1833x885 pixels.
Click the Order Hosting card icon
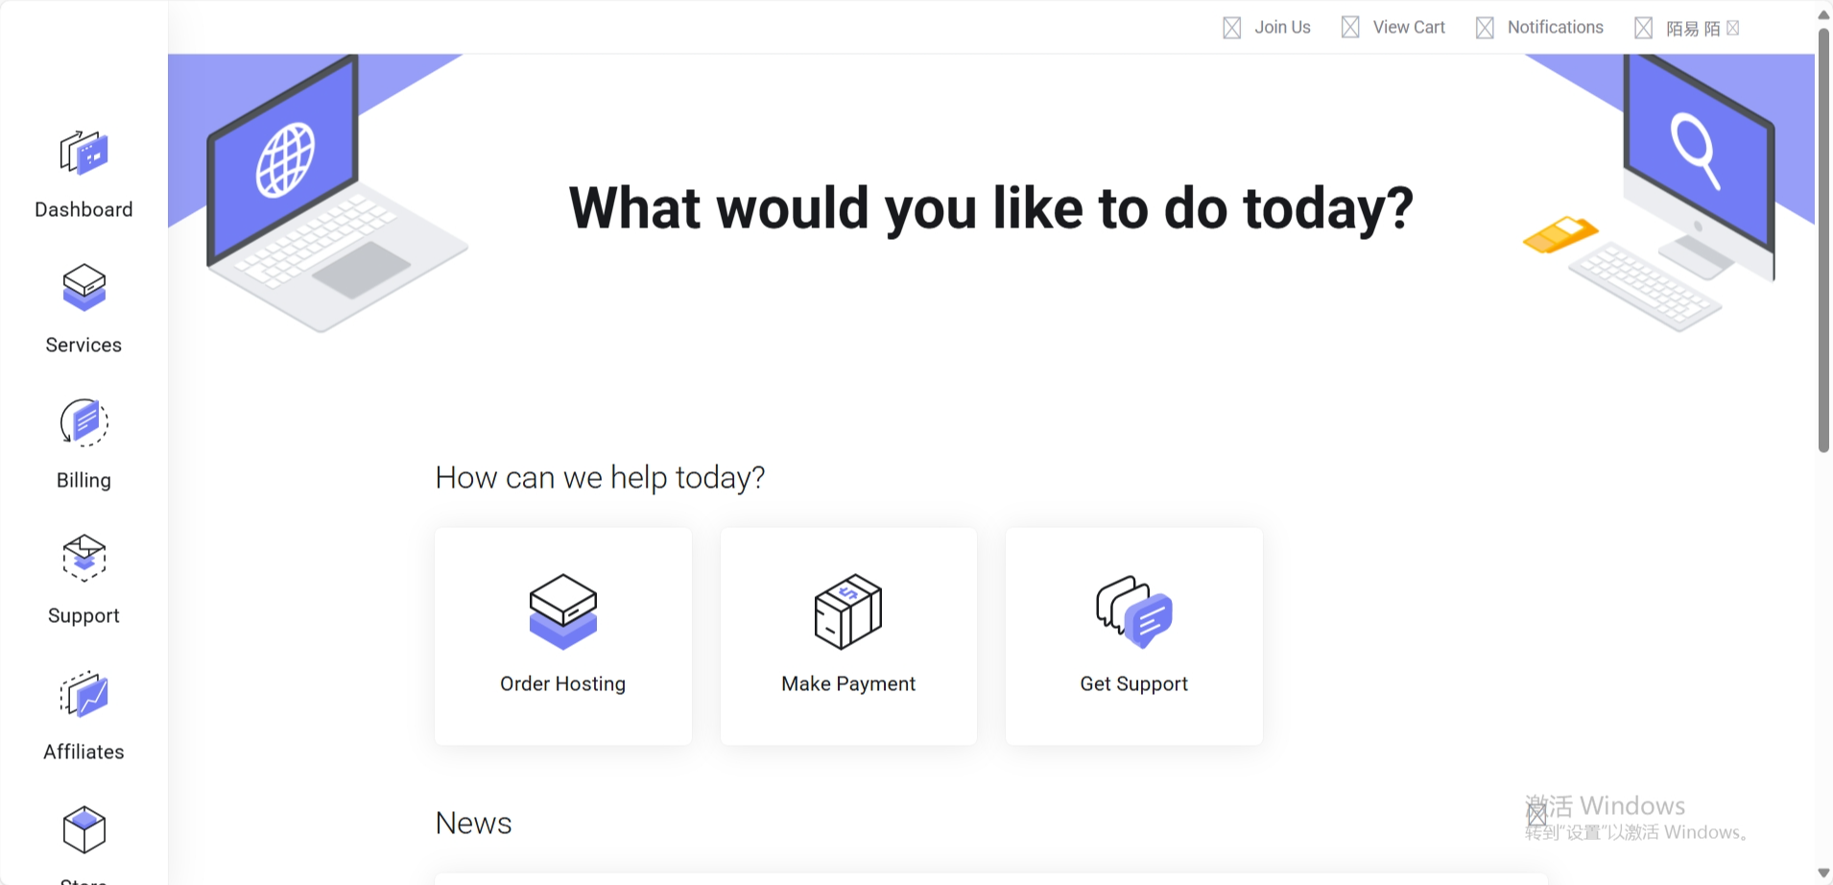coord(563,611)
